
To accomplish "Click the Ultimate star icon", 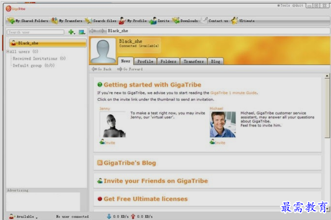I will click(x=234, y=21).
